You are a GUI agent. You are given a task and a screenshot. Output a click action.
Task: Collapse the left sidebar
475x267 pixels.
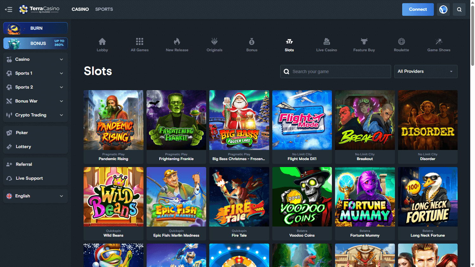click(9, 9)
